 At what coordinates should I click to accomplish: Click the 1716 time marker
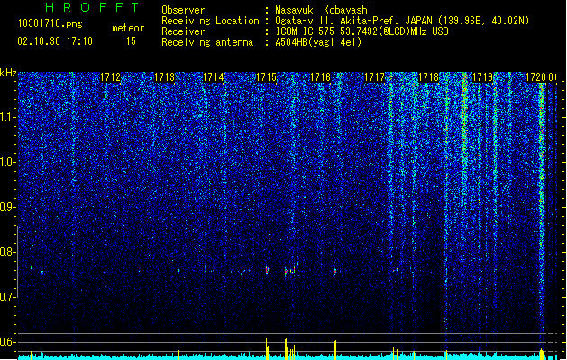click(320, 77)
